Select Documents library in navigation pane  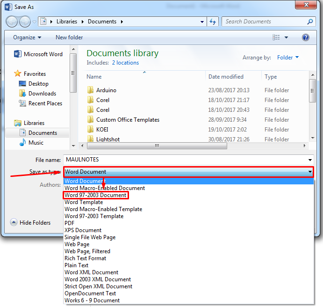pyautogui.click(x=37, y=133)
